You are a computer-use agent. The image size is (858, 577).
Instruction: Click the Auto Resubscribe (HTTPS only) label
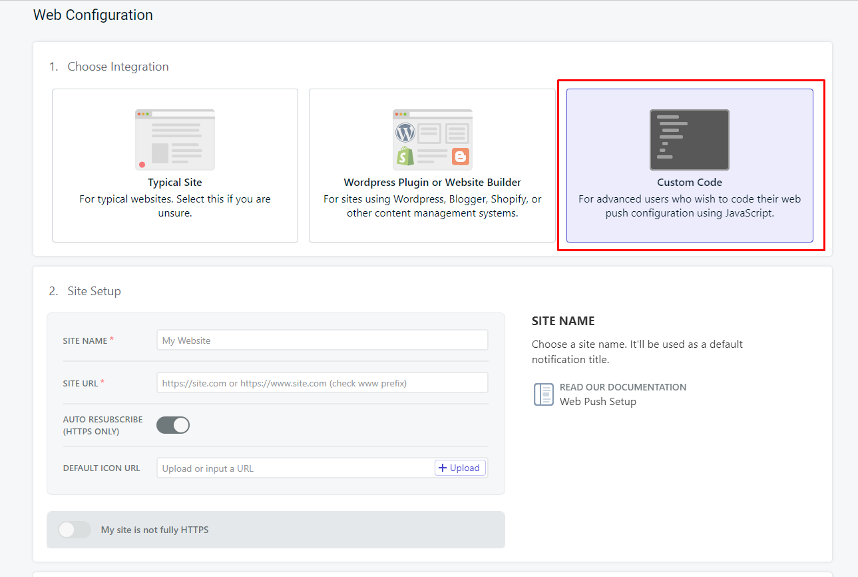coord(103,425)
